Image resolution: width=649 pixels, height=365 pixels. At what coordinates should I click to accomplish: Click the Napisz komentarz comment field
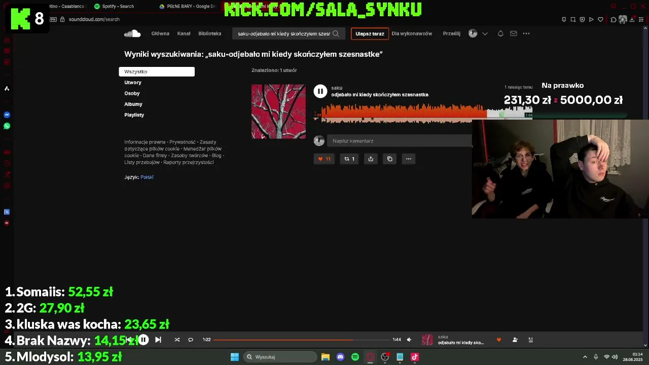click(x=400, y=141)
